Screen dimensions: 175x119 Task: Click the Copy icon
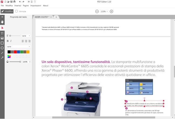pos(32,2)
